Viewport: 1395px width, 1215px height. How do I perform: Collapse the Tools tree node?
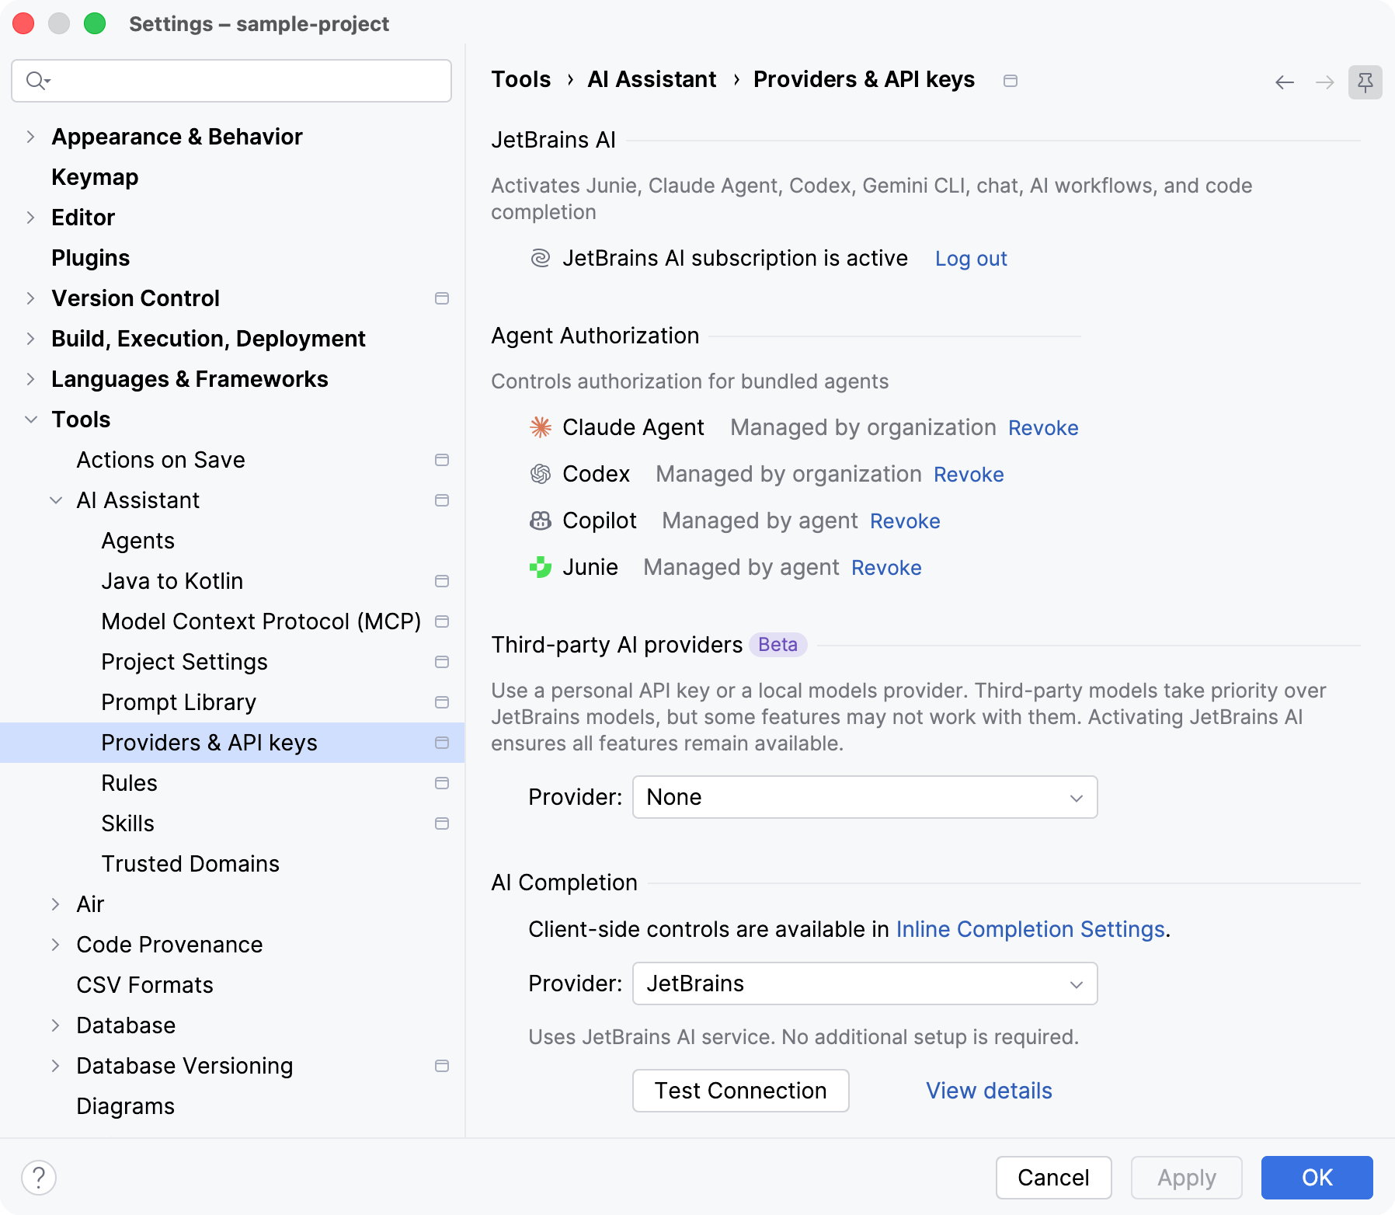[x=31, y=420]
